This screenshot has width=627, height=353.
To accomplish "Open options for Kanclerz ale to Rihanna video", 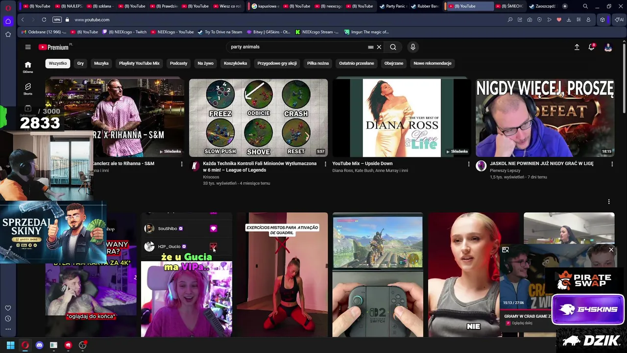I will pos(182,164).
